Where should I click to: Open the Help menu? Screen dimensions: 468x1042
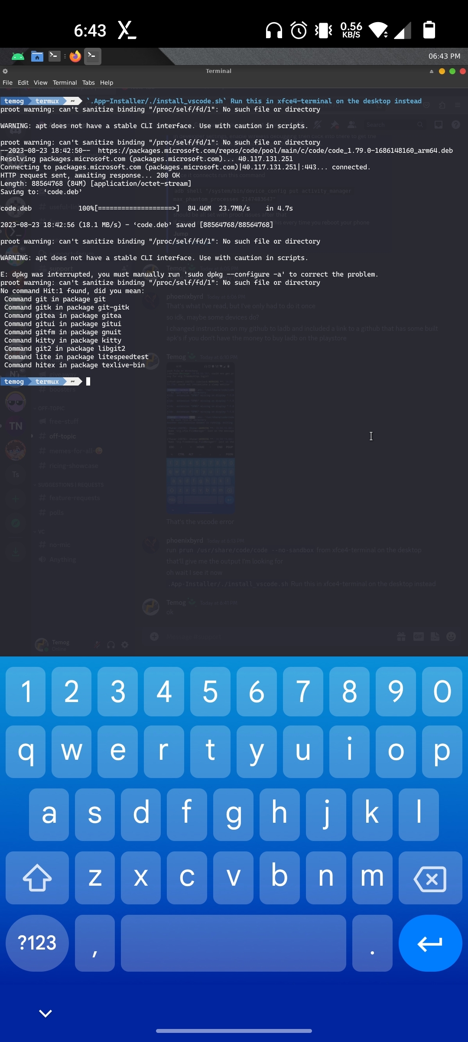[x=107, y=82]
